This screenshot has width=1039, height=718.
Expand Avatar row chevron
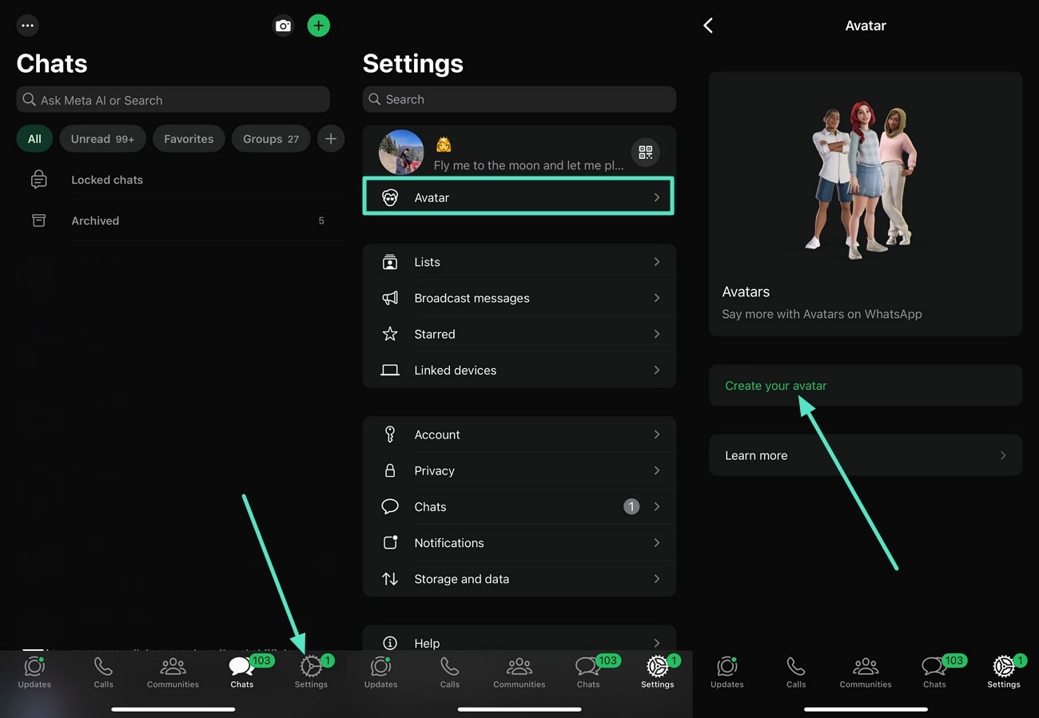pos(657,197)
